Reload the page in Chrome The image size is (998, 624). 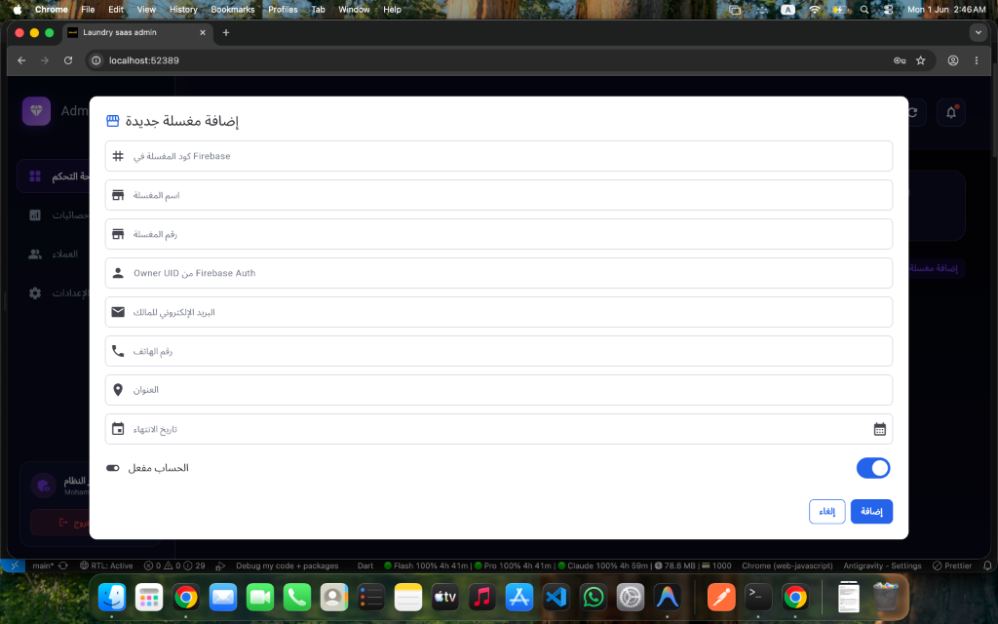tap(68, 60)
